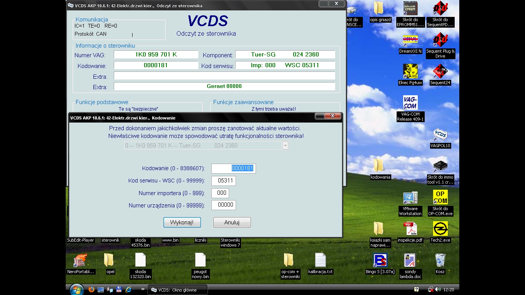Select the SubEdit-Player desktop label

tap(80, 240)
